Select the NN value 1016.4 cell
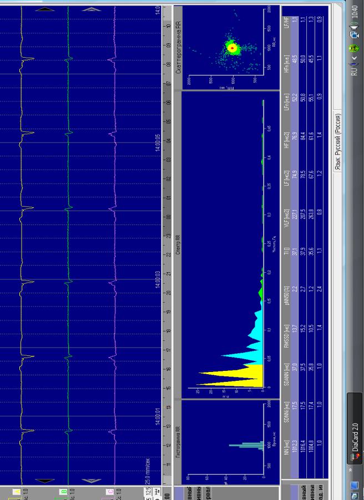The width and height of the screenshot is (364, 500). click(x=303, y=446)
